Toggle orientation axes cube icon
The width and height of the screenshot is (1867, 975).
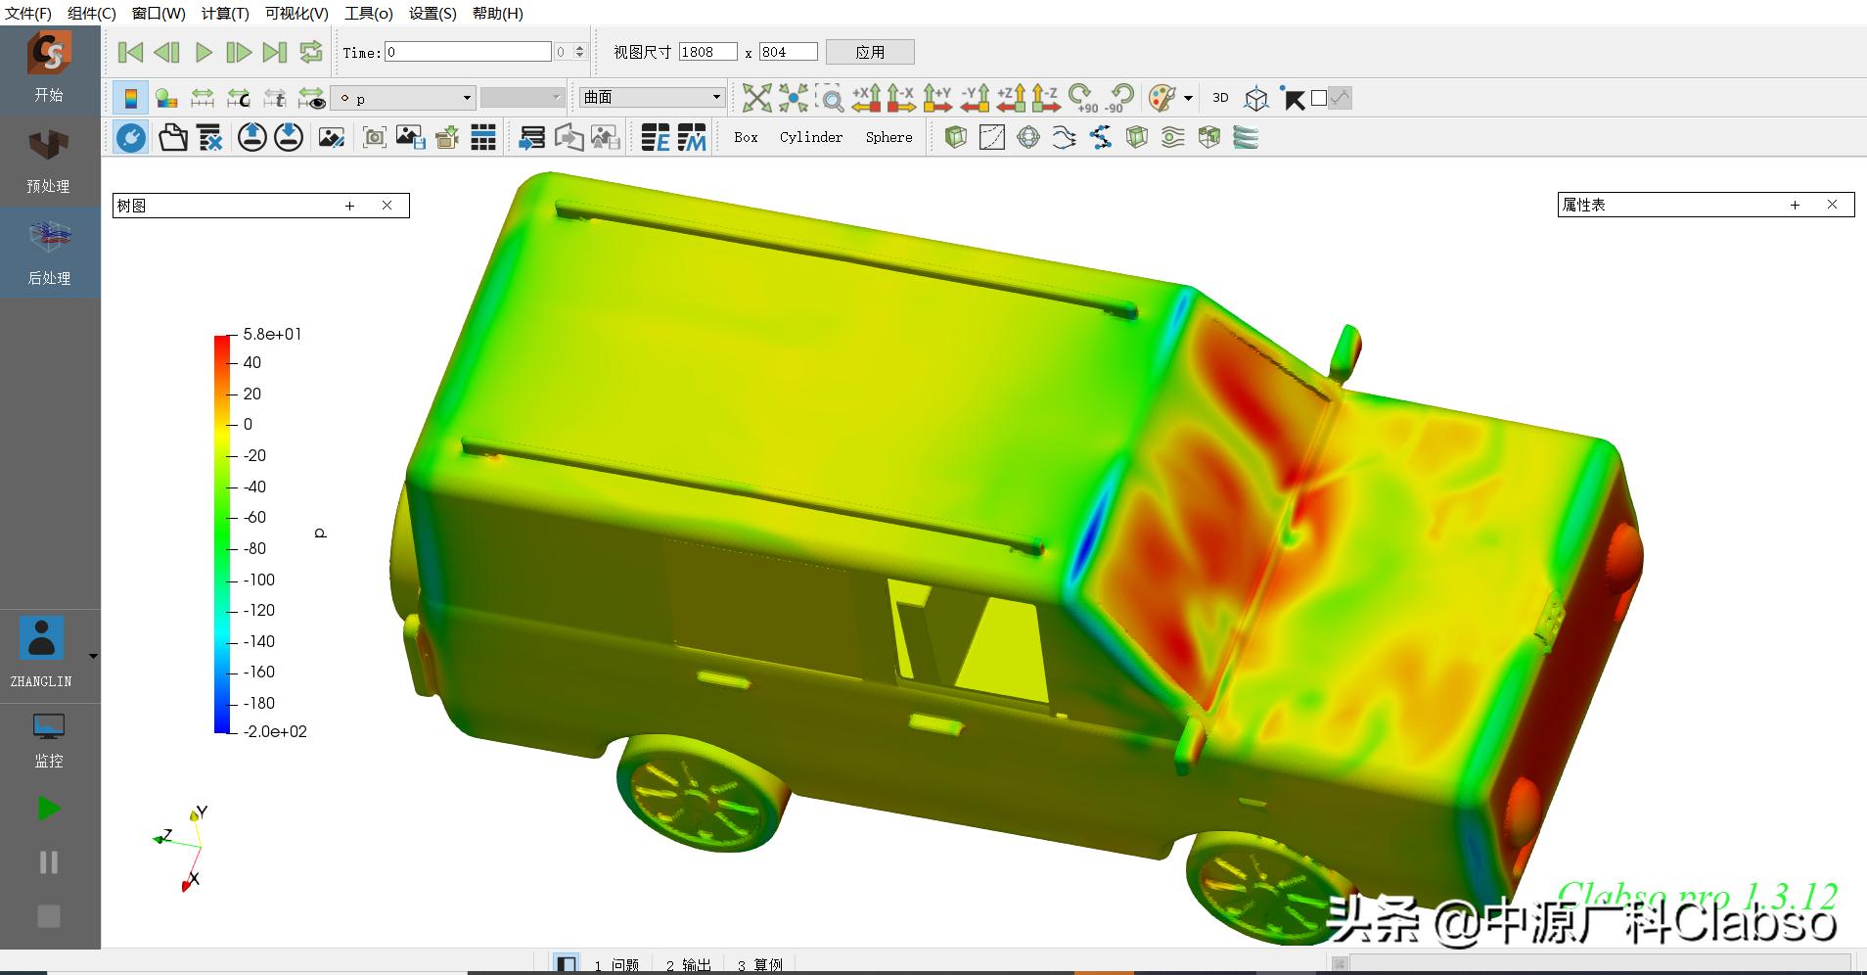(1256, 98)
